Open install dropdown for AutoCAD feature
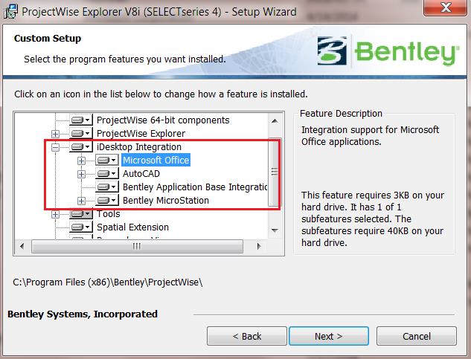Image resolution: width=471 pixels, height=359 pixels. [107, 173]
